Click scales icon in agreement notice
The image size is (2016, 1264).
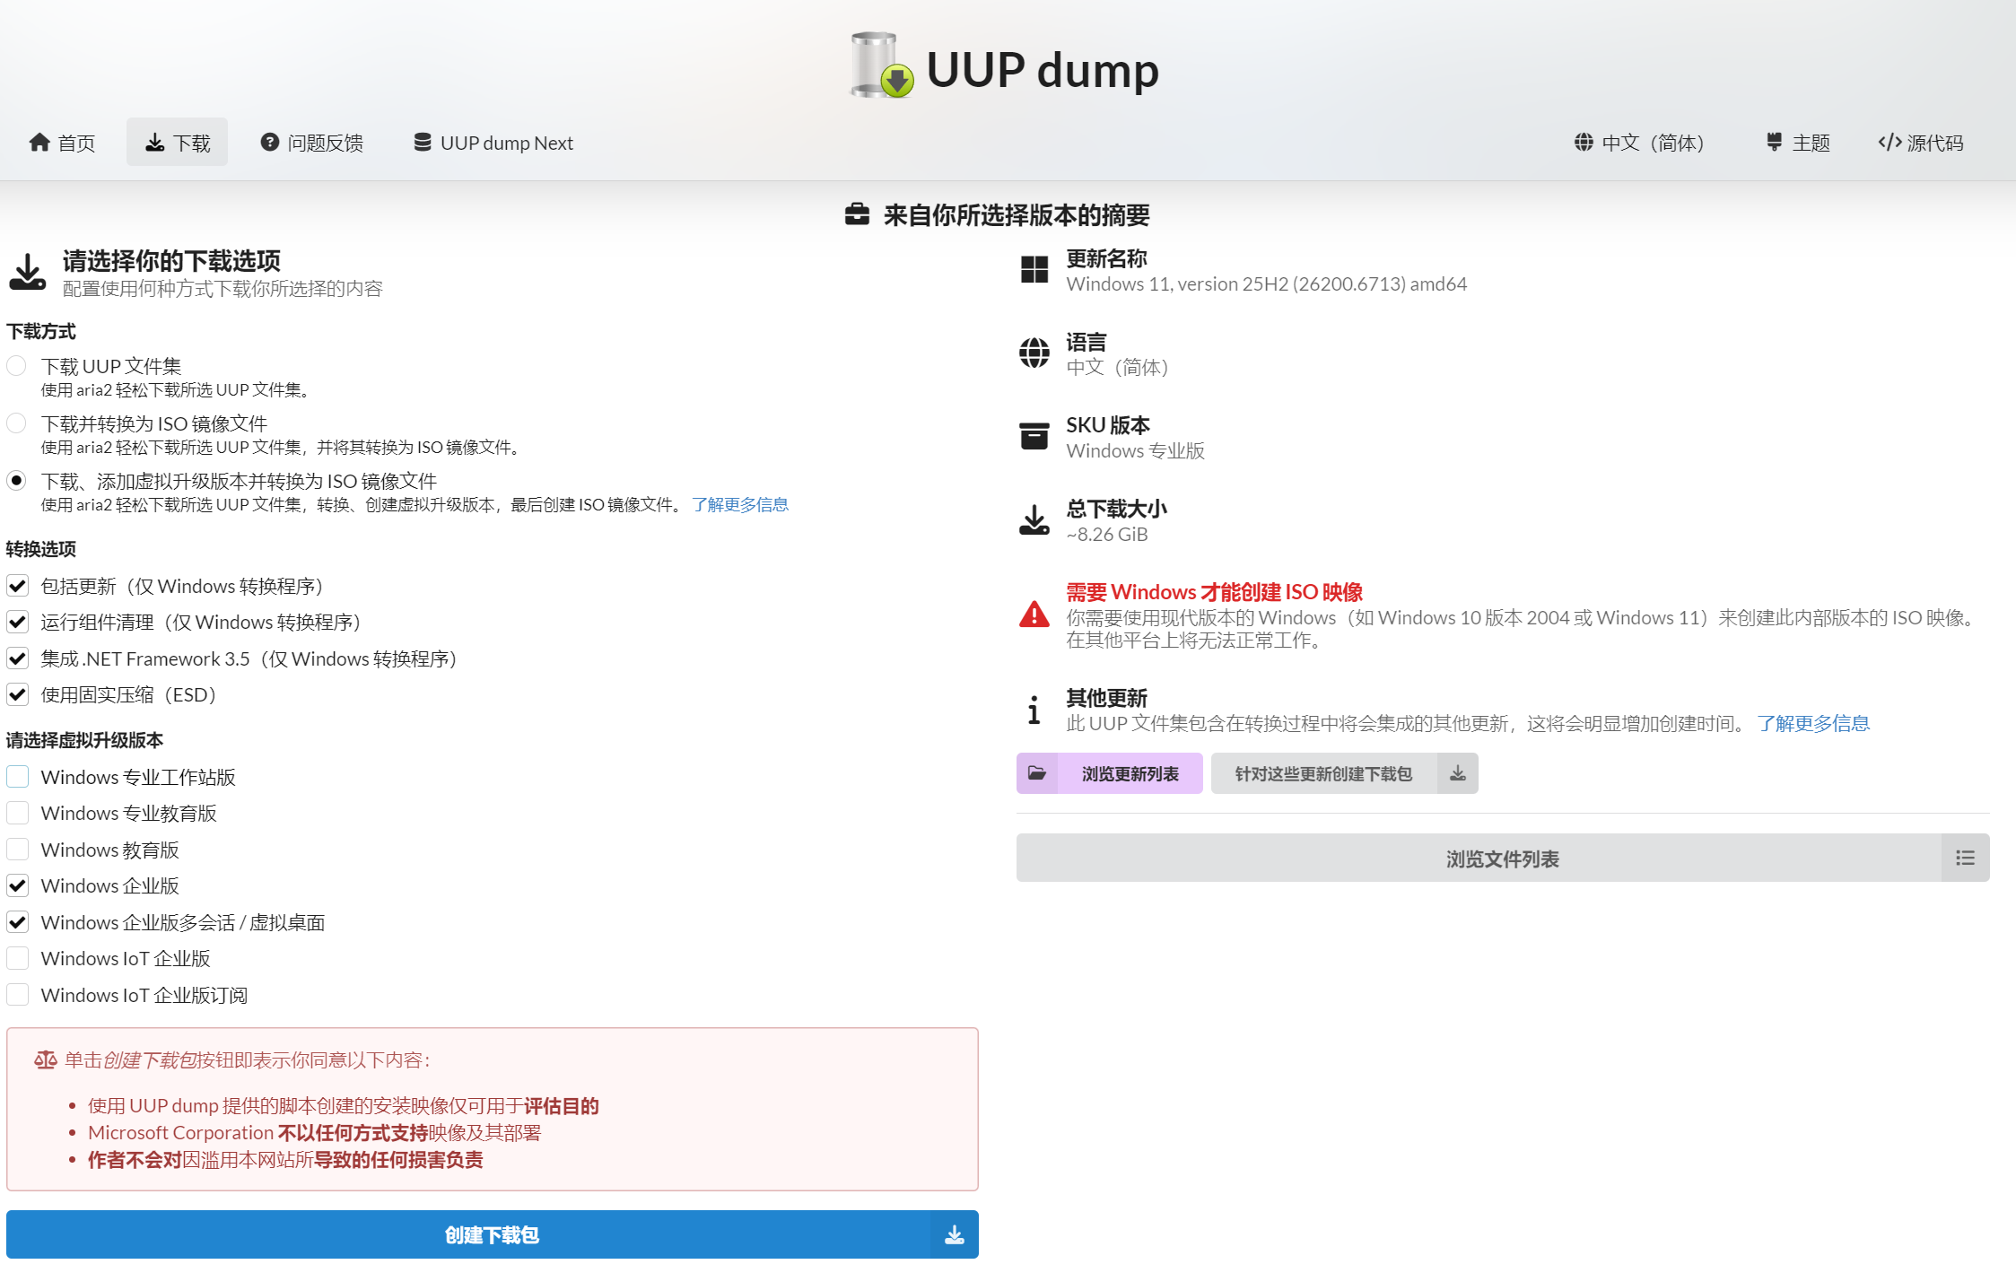point(46,1059)
